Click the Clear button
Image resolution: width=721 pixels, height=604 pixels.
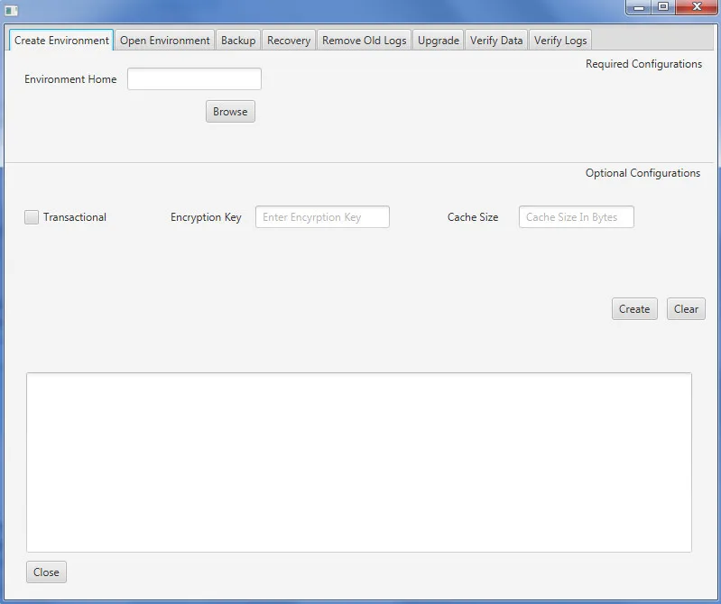point(686,308)
